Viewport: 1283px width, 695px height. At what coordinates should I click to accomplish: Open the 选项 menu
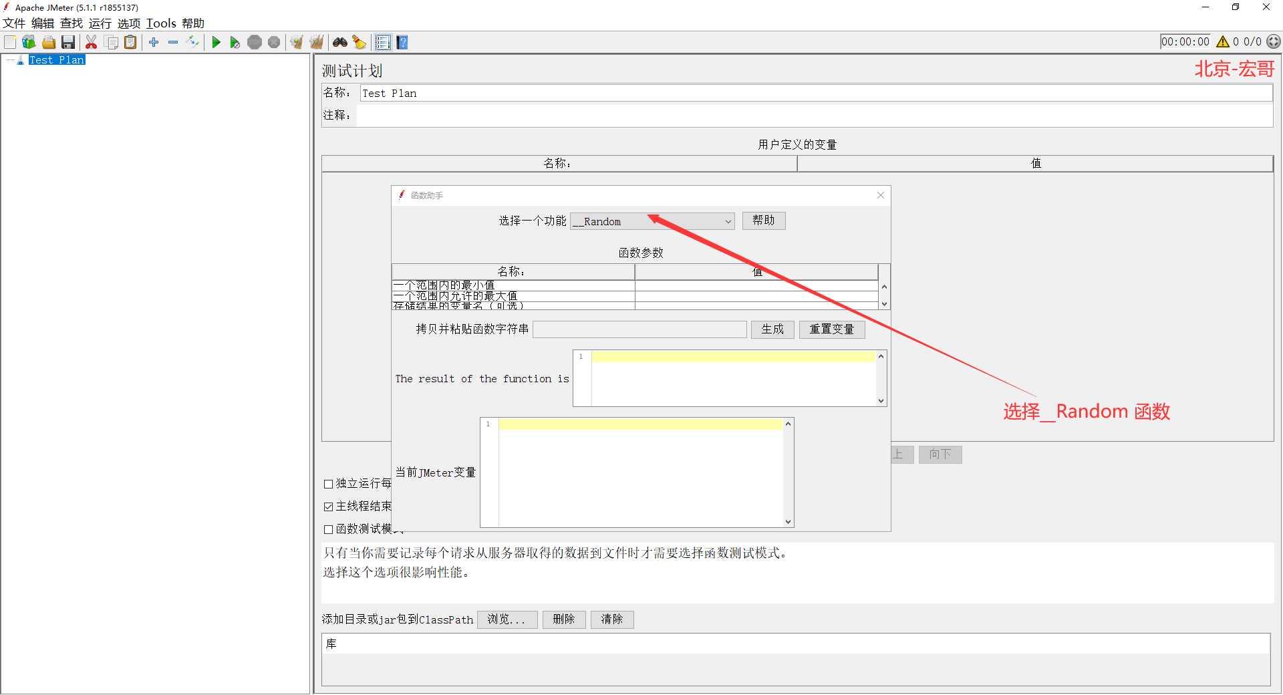129,23
